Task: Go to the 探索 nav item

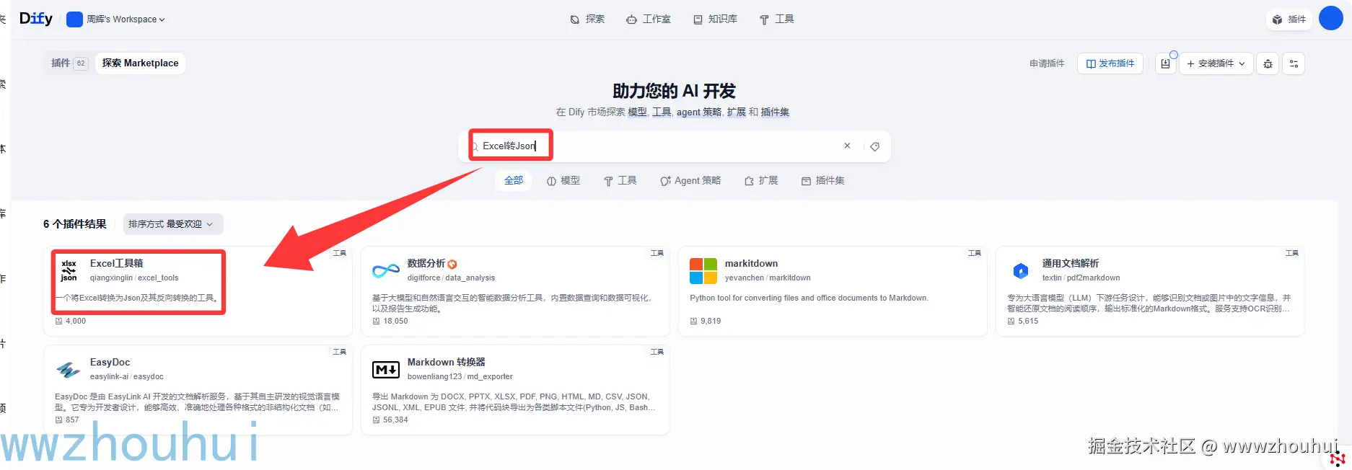Action: (x=587, y=19)
